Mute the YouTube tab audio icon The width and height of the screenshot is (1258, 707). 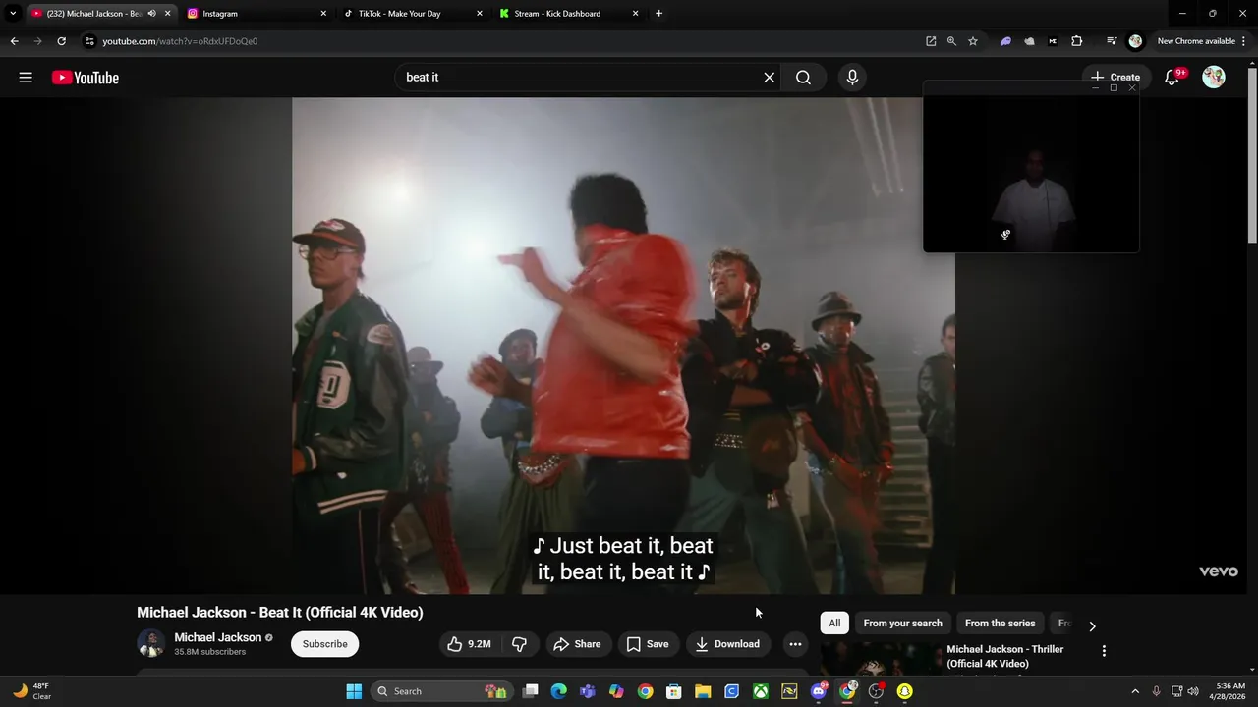(151, 14)
